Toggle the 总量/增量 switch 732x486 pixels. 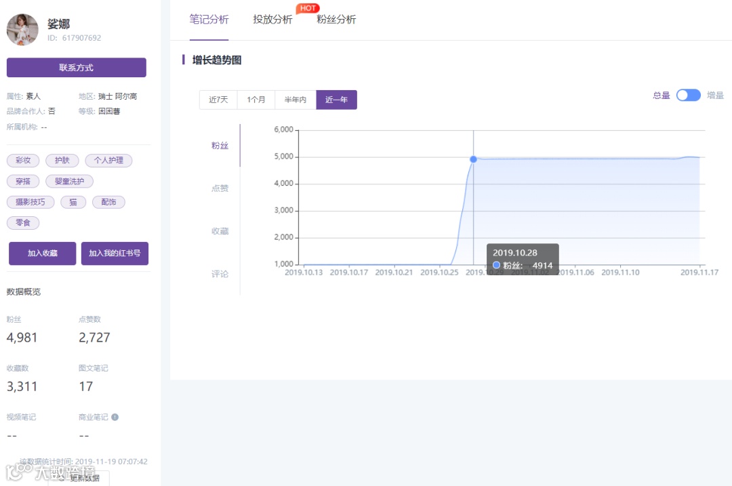click(x=688, y=96)
